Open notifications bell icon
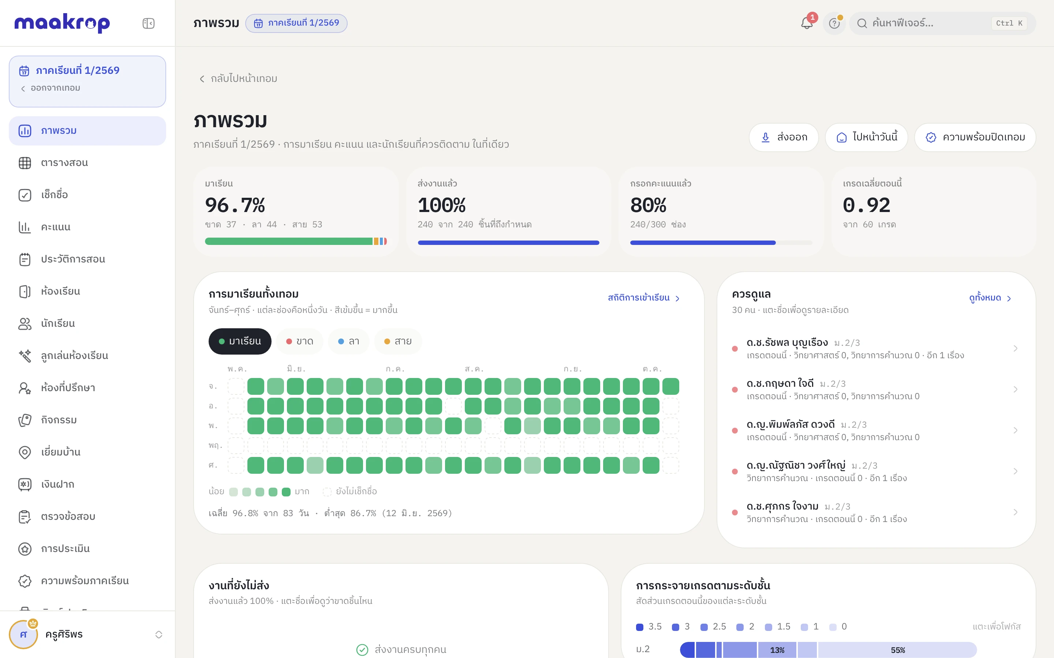This screenshot has height=658, width=1054. 807,23
